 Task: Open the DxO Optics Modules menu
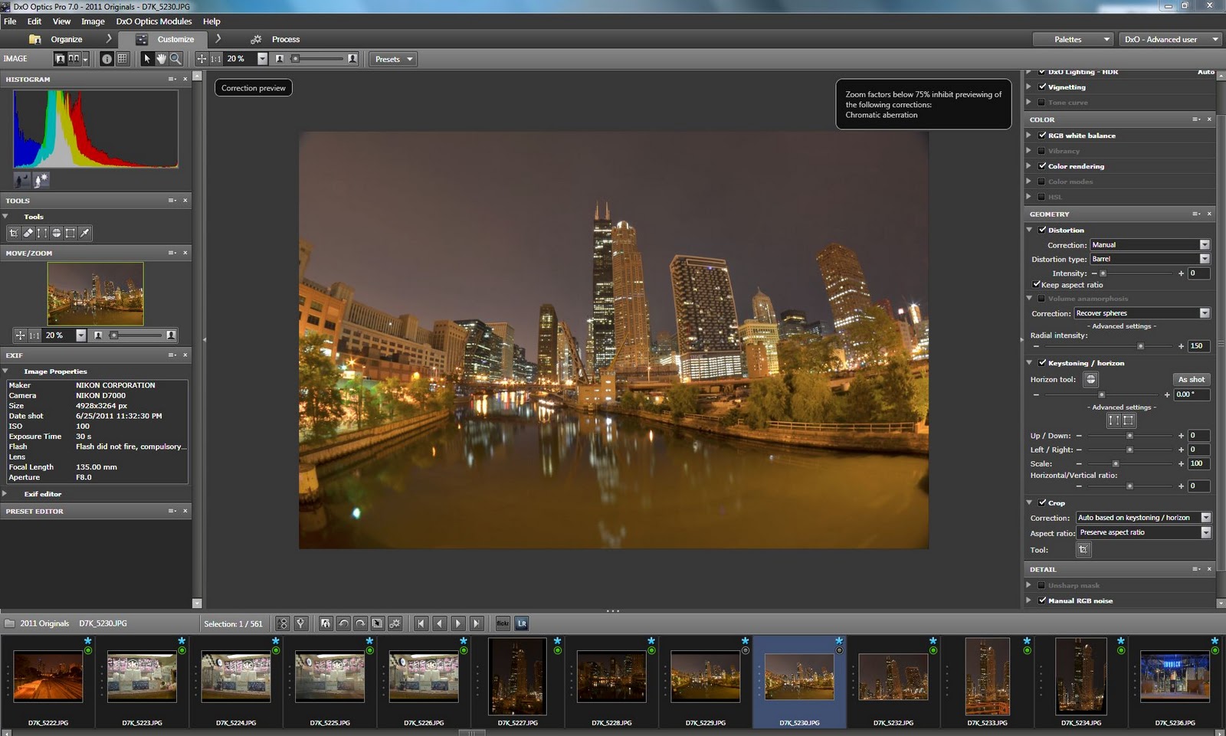[153, 21]
